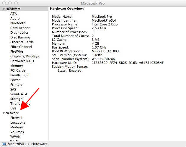Screen dimensions: 186x147
Task: Open the FireWire section
Action: (x=17, y=51)
